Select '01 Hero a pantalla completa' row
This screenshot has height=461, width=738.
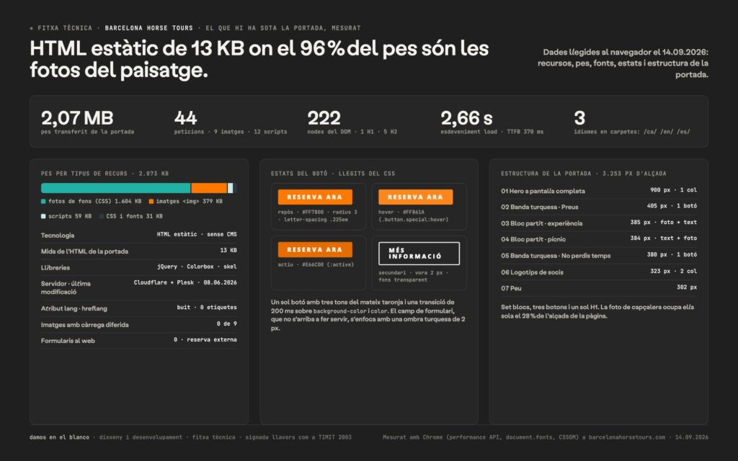tap(599, 190)
